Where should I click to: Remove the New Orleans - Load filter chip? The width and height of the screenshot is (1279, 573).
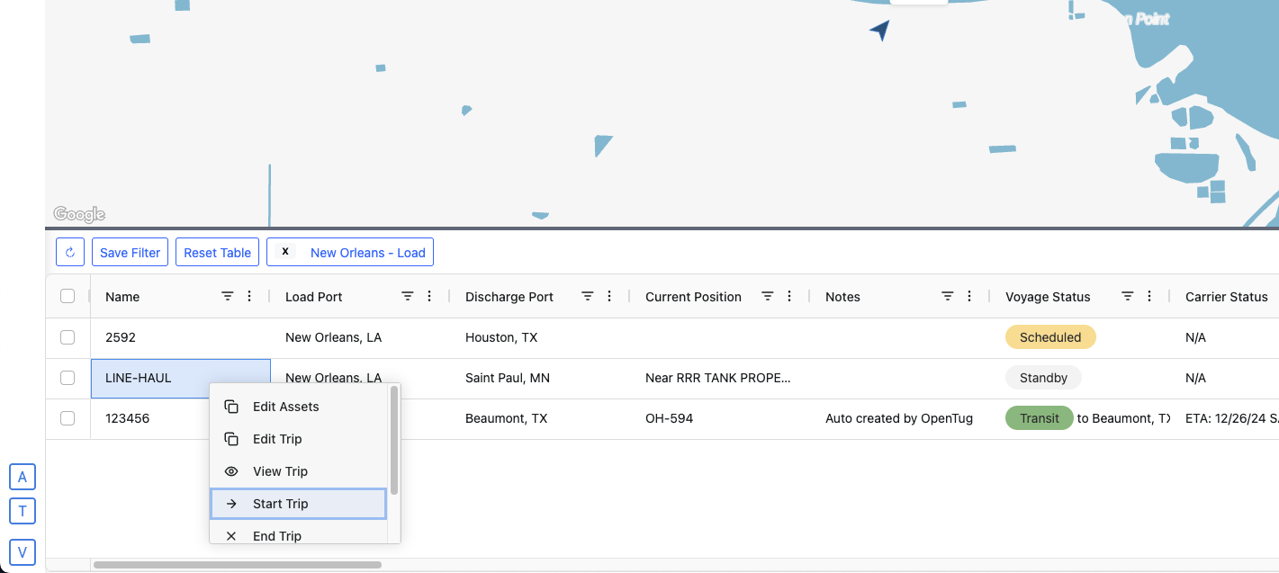point(285,252)
